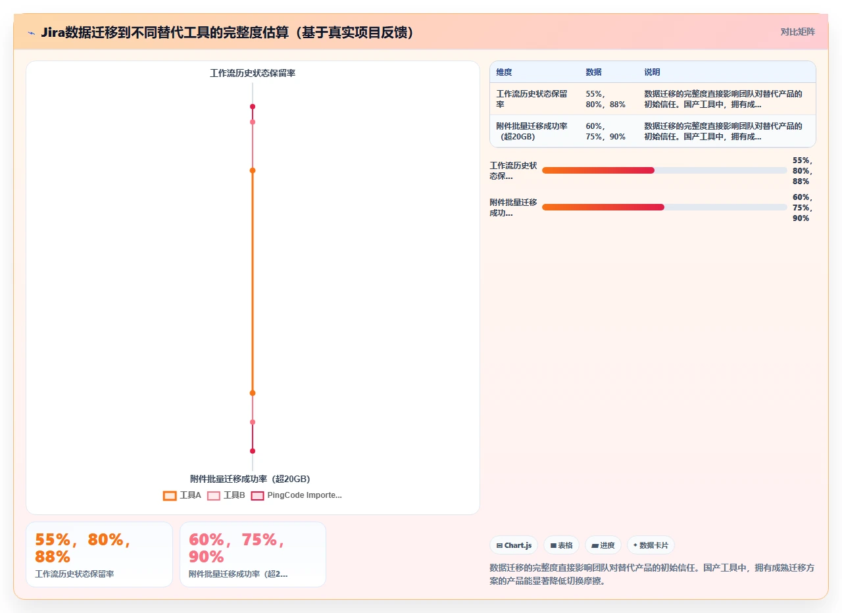Click the table cell 附件批量迁移成功率（超20GB）

pyautogui.click(x=535, y=131)
